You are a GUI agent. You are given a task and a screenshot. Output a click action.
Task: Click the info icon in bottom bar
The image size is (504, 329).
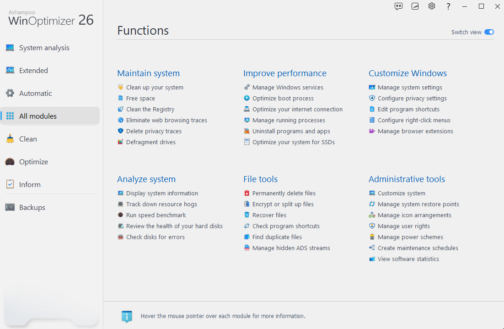click(127, 316)
